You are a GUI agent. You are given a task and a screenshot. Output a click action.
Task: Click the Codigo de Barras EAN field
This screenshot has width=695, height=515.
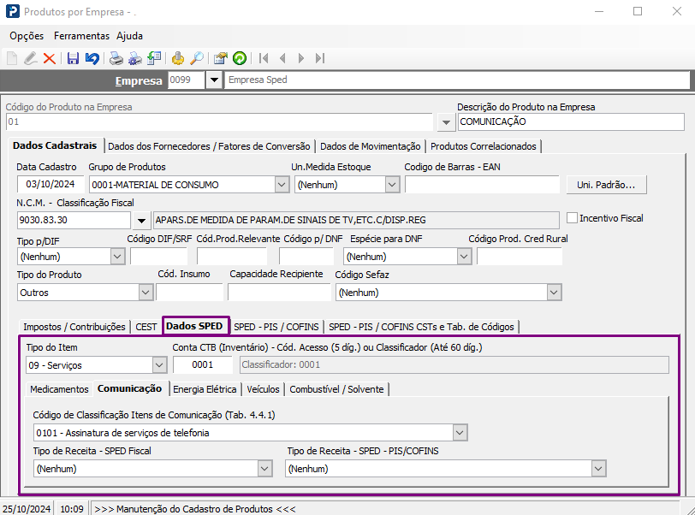481,184
